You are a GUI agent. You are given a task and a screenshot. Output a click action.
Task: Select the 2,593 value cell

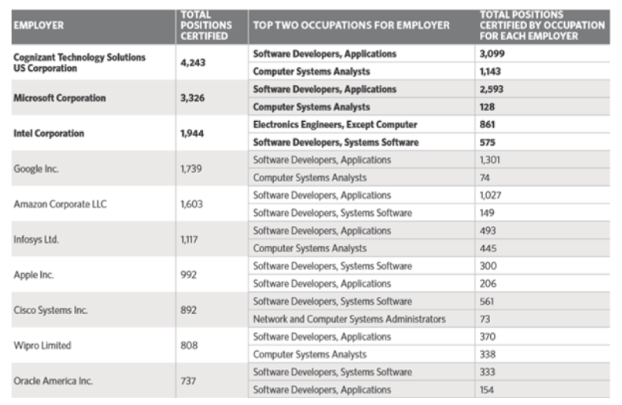[543, 89]
